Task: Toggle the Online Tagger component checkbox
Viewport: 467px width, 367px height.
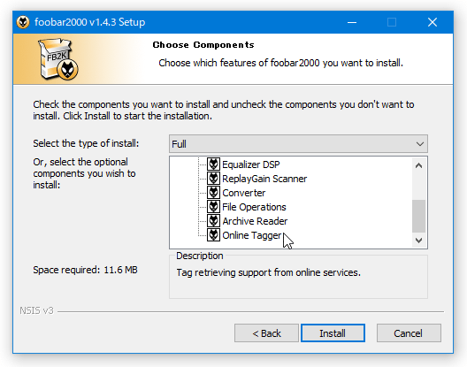Action: tap(213, 234)
